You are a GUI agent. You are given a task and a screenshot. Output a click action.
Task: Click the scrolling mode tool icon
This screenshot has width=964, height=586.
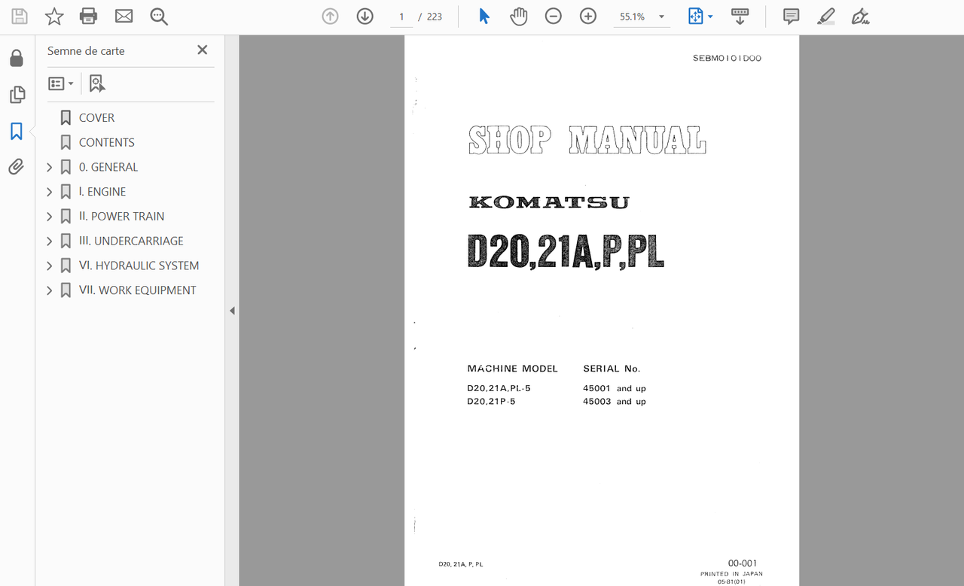pos(740,17)
